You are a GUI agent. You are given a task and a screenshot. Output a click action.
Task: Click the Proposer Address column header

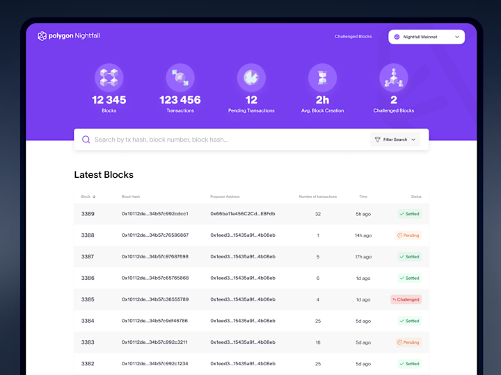[x=225, y=197]
